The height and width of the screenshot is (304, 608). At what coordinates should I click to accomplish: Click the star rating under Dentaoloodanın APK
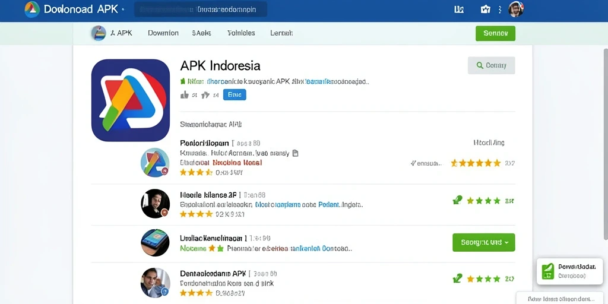(196, 293)
